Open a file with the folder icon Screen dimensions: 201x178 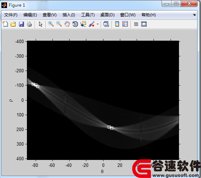(13, 24)
